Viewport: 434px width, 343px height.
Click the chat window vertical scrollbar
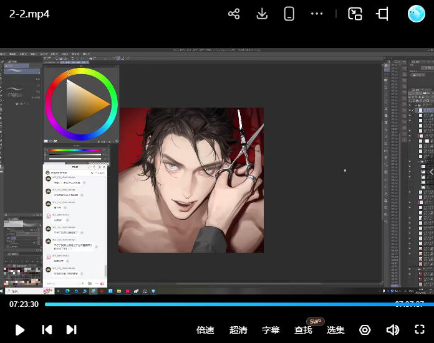[x=105, y=271]
